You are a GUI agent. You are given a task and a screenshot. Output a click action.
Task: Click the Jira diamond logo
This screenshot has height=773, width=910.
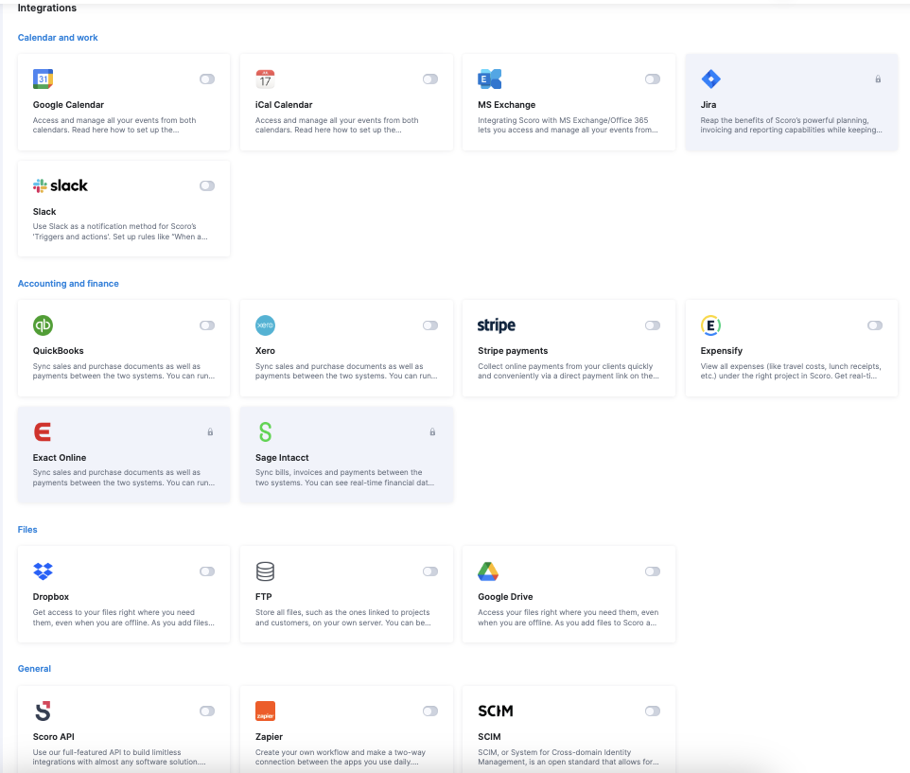tap(711, 79)
